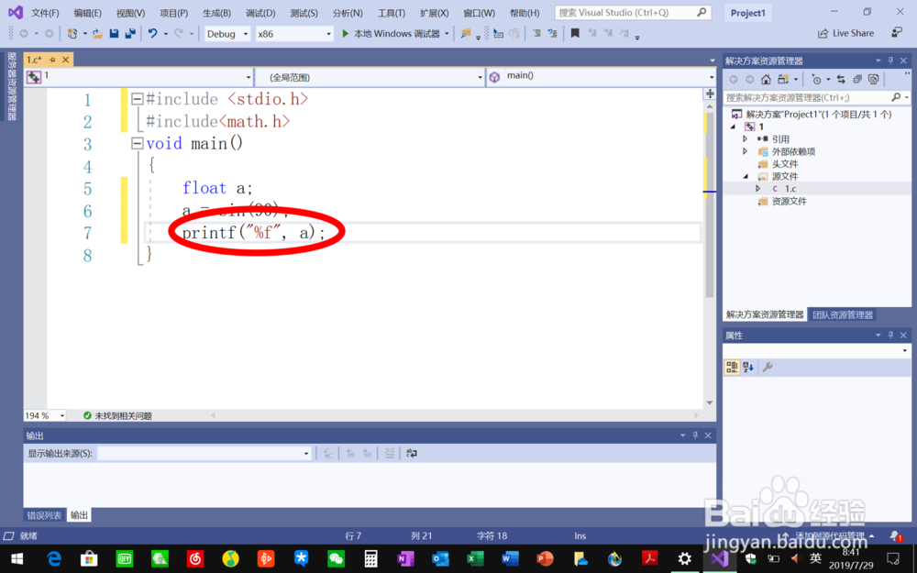Image resolution: width=917 pixels, height=573 pixels.
Task: Collapse the 源文件 folder node
Action: [746, 176]
